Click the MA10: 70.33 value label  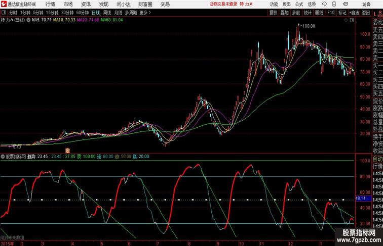64,20
